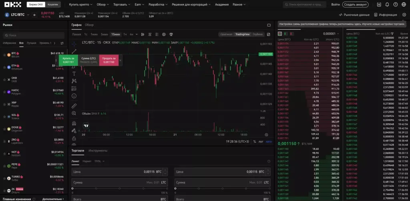
Task: Switch to Обзор tab beside График
Action: tap(89, 25)
